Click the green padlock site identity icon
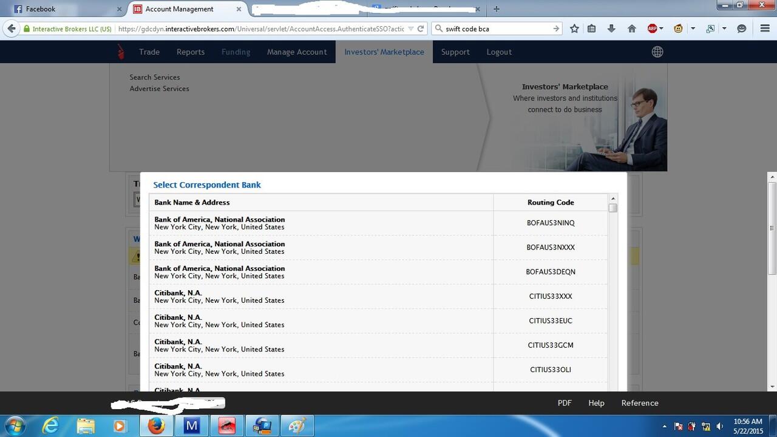This screenshot has height=437, width=777. 26,29
